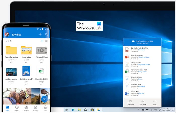Open the Bakery Plan Word file icon
176x113 pixels.
pyautogui.click(x=127, y=93)
